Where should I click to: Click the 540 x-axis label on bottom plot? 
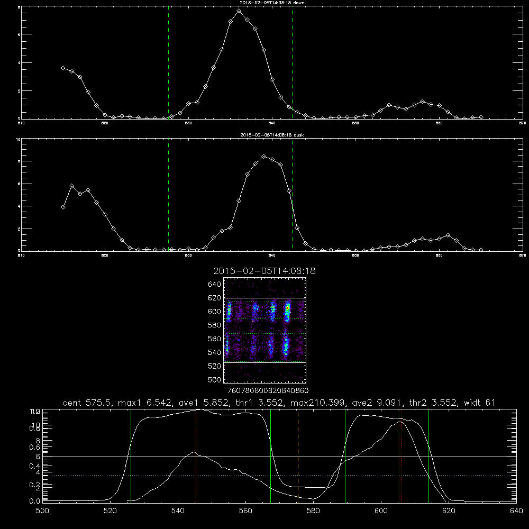tap(178, 511)
